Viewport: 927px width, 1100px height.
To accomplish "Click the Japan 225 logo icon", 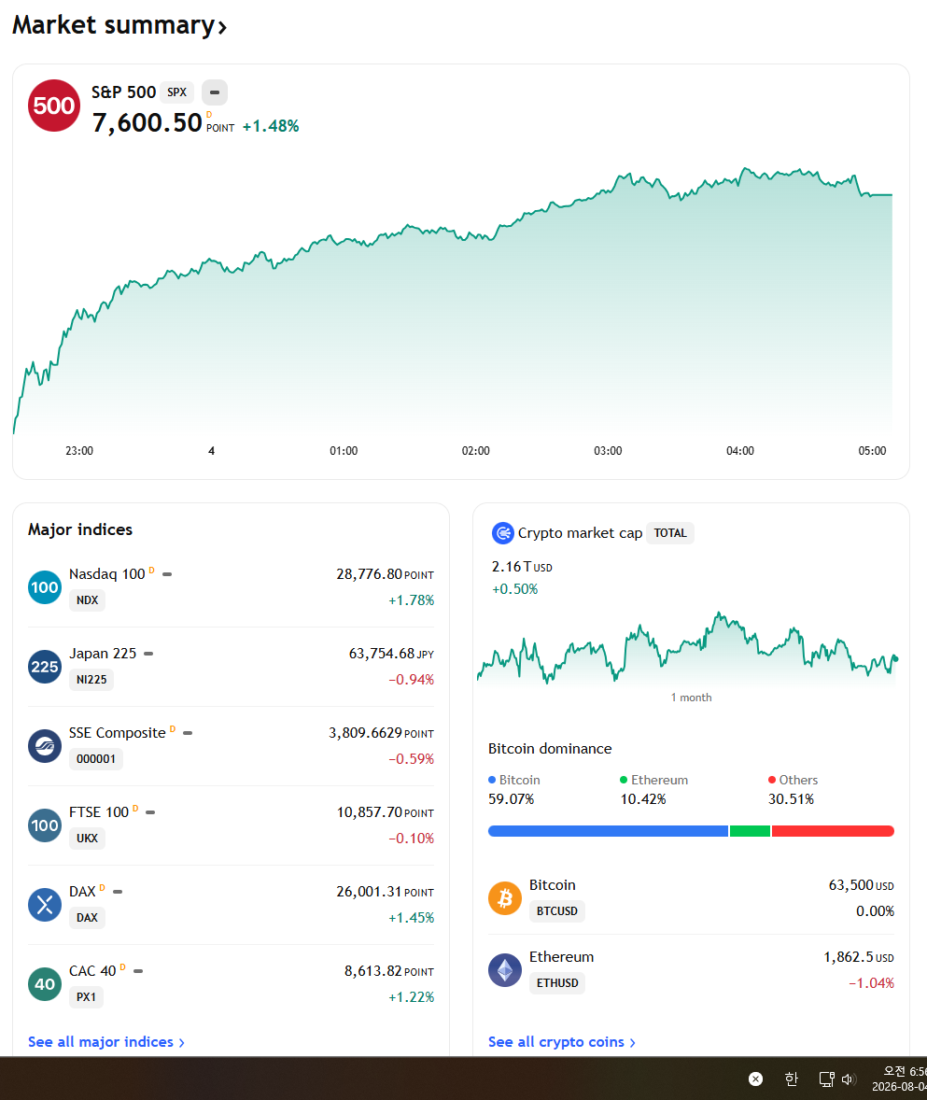I will coord(45,667).
